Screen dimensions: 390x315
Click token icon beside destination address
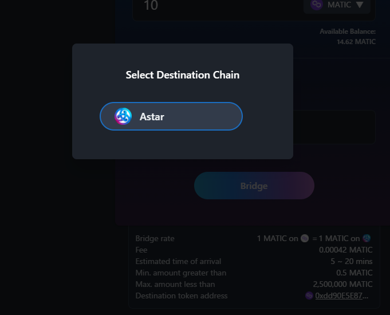[309, 296]
